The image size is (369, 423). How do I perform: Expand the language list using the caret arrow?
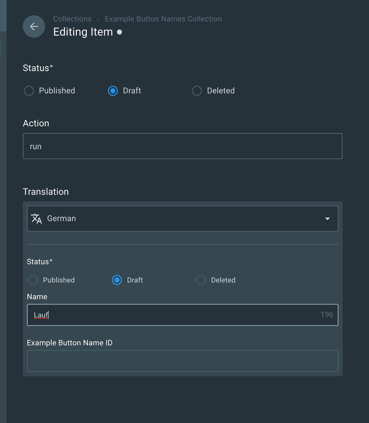(x=327, y=219)
